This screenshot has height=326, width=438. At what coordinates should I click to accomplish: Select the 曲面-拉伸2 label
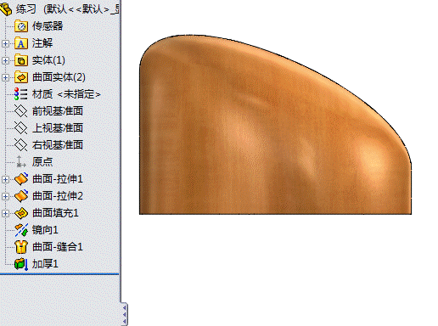[x=58, y=196]
